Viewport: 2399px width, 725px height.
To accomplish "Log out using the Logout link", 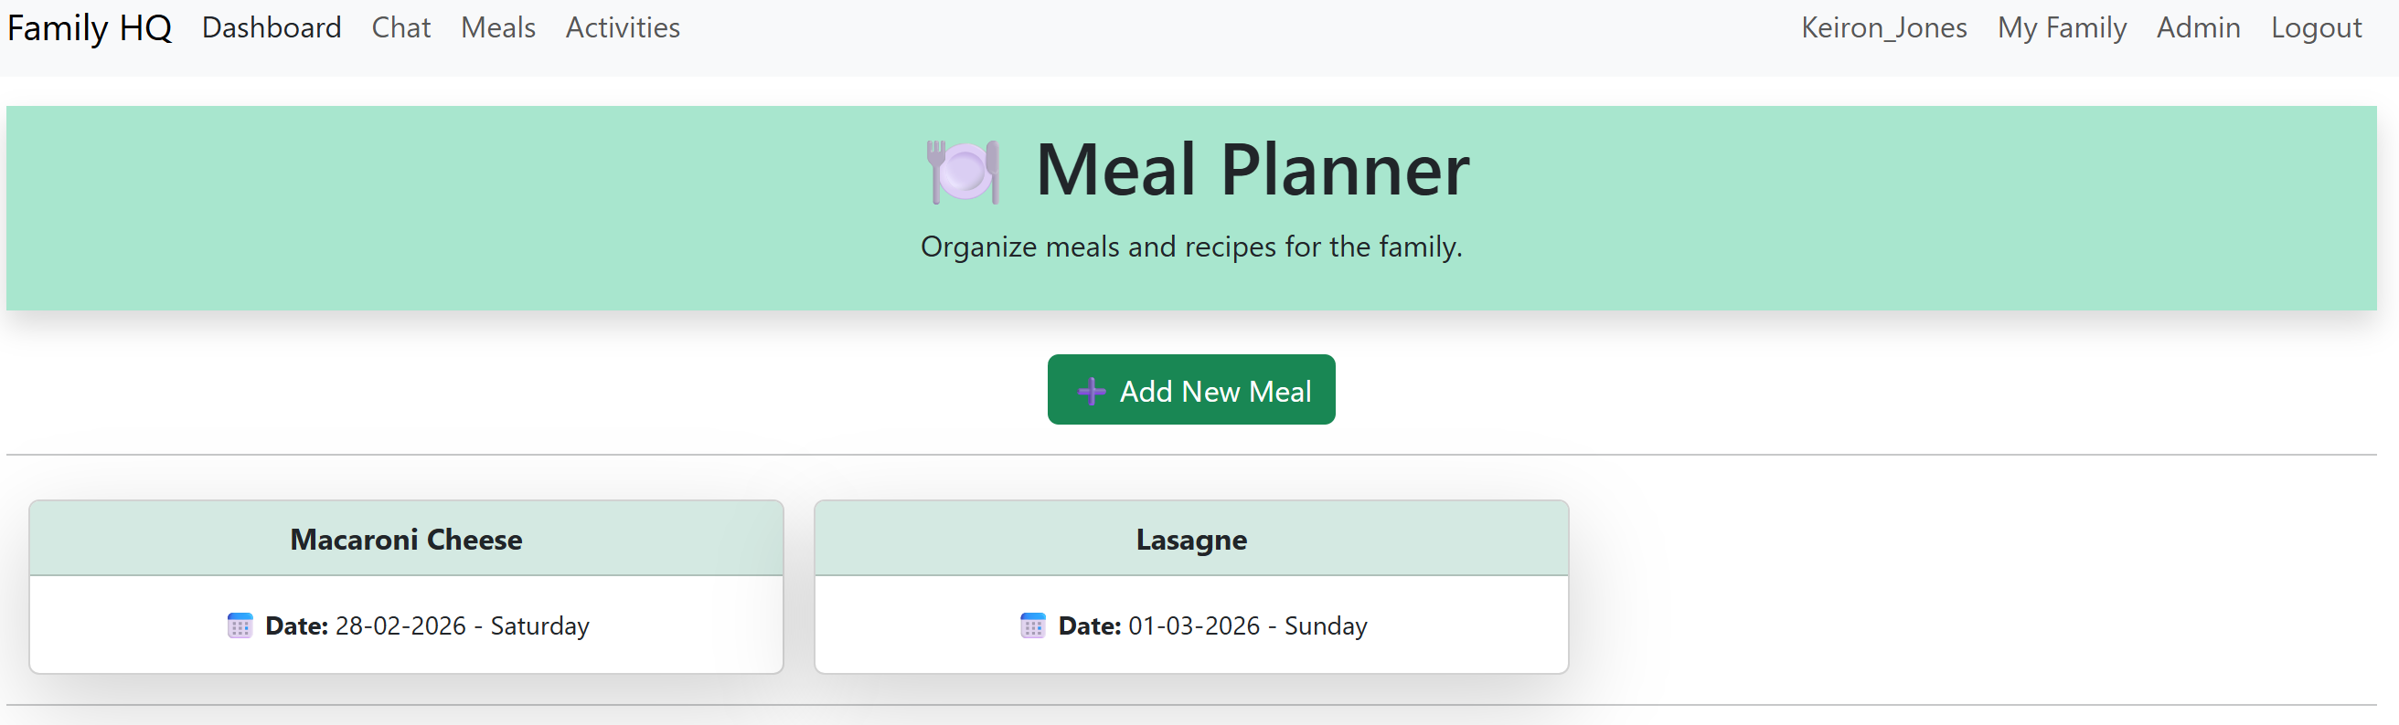I will pyautogui.click(x=2316, y=27).
